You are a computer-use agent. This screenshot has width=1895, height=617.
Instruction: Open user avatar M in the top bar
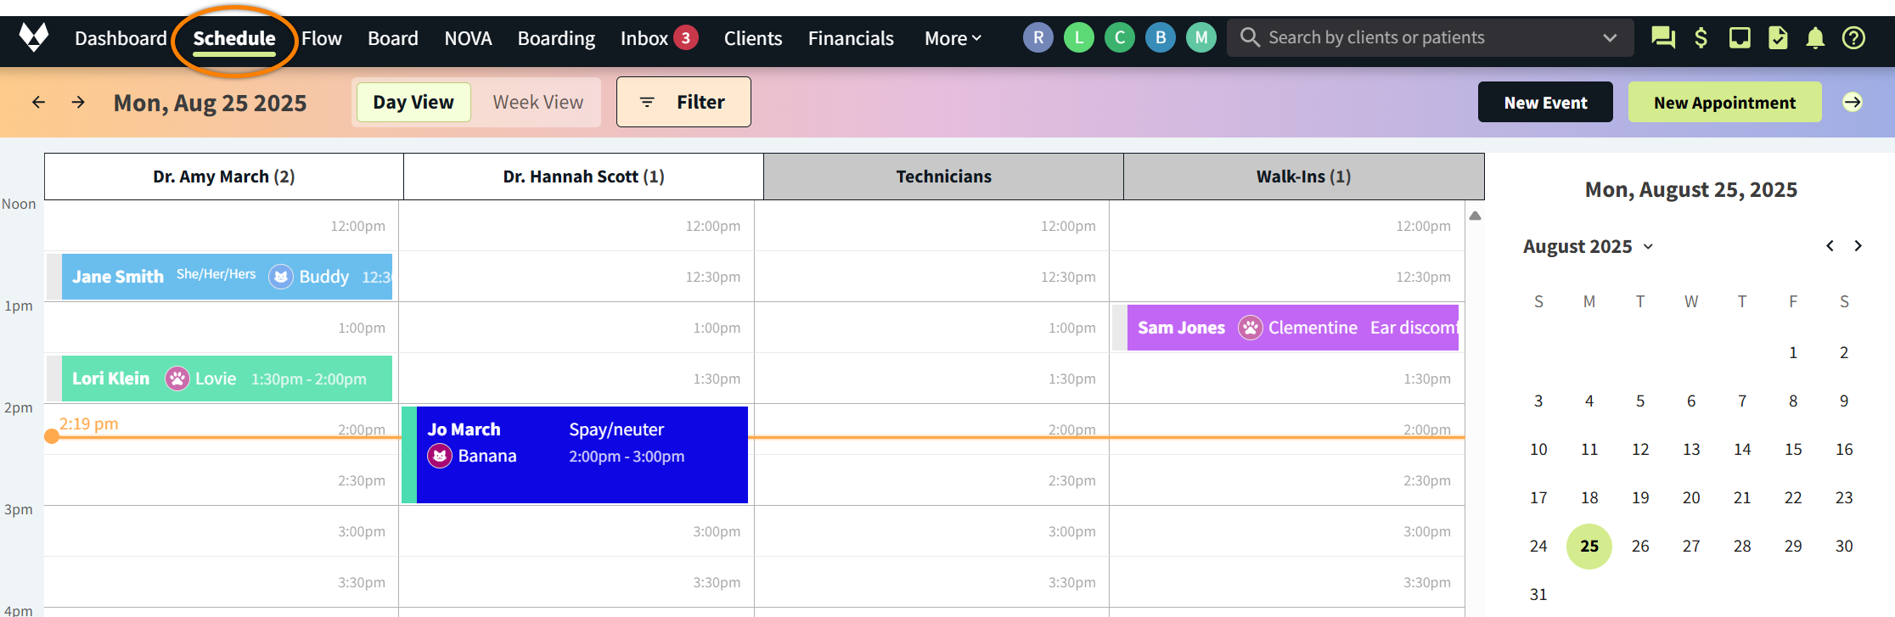point(1201,36)
